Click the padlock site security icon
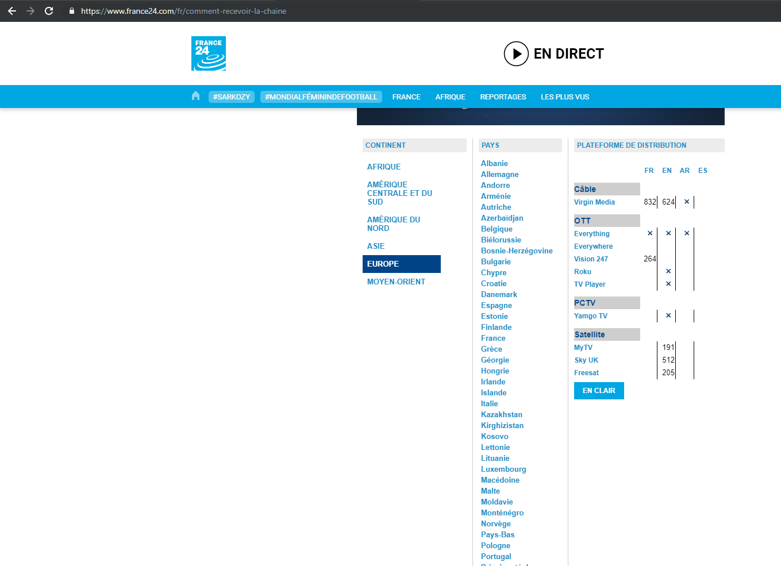Screen dimensions: 781x566 point(72,11)
